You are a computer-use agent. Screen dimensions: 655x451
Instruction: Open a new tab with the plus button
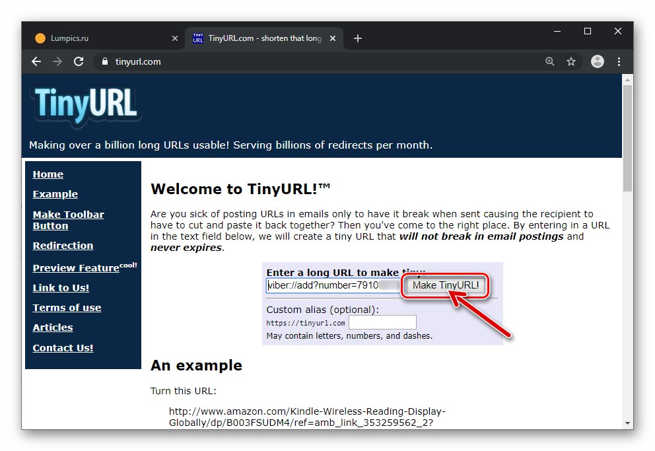coord(358,38)
